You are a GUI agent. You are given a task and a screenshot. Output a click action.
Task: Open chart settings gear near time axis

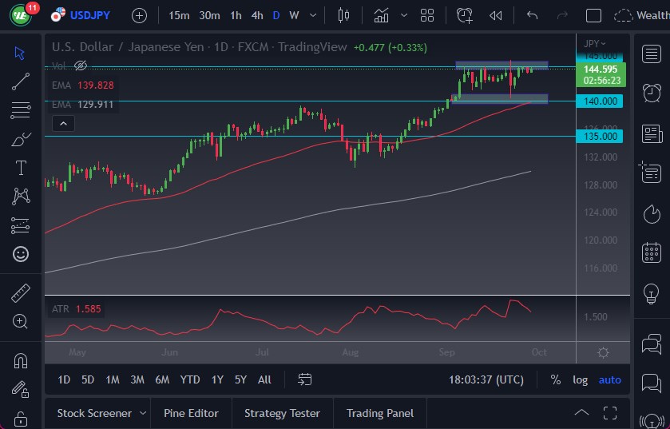(x=603, y=352)
